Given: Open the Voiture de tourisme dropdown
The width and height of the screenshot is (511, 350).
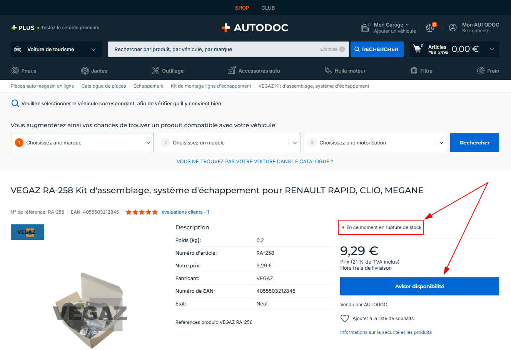Looking at the screenshot, I should [x=56, y=49].
